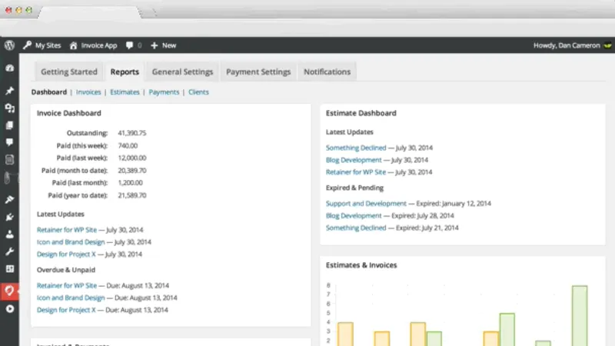Click the Overdue & Unpaid heading
This screenshot has height=346, width=615.
point(66,270)
